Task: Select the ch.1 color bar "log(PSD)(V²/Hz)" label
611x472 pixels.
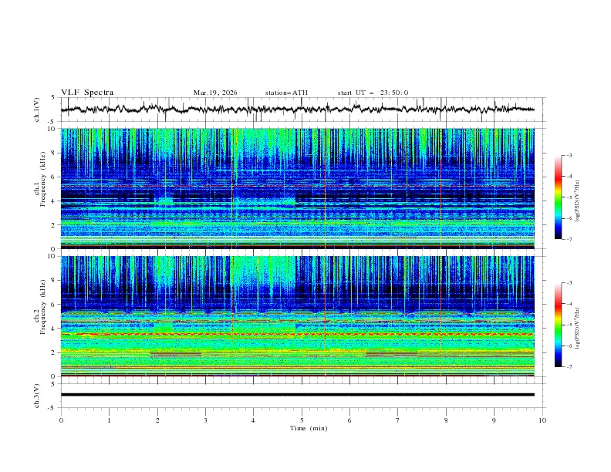Action: coord(578,201)
